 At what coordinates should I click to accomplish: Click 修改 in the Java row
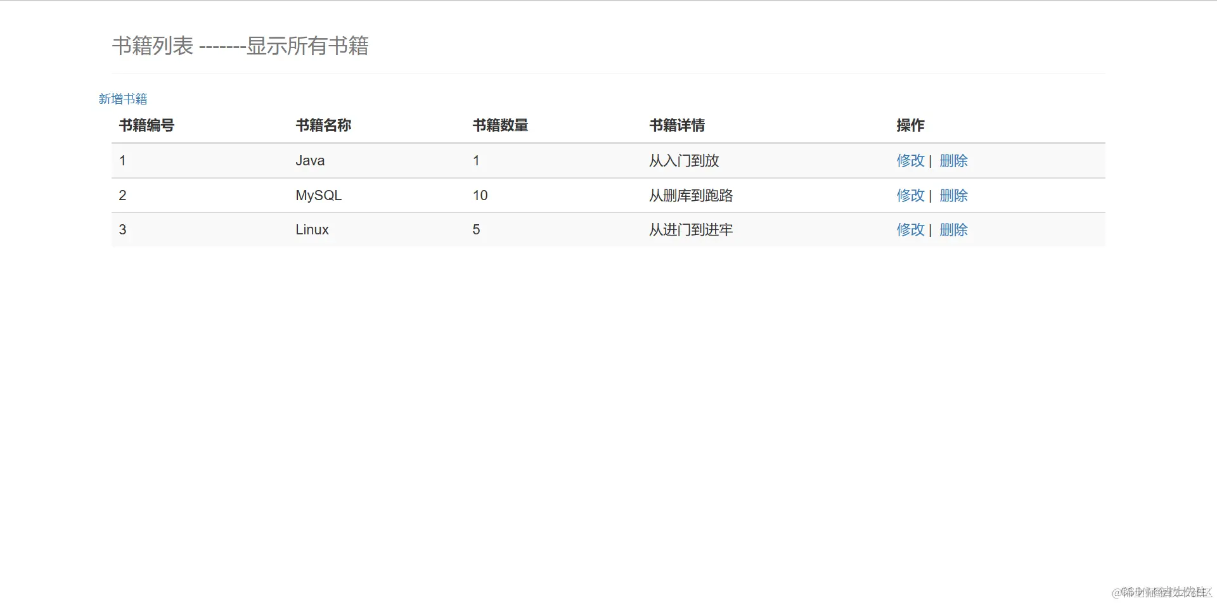910,161
